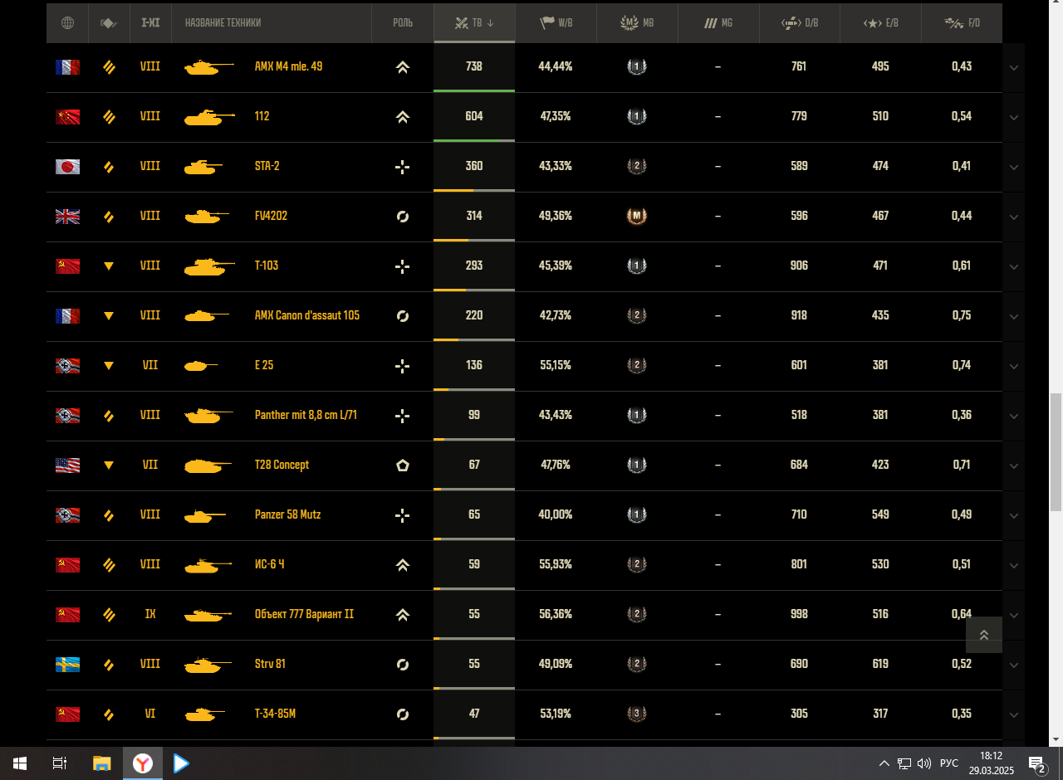Expand details for FV4202 row
The width and height of the screenshot is (1063, 780).
pos(1014,217)
